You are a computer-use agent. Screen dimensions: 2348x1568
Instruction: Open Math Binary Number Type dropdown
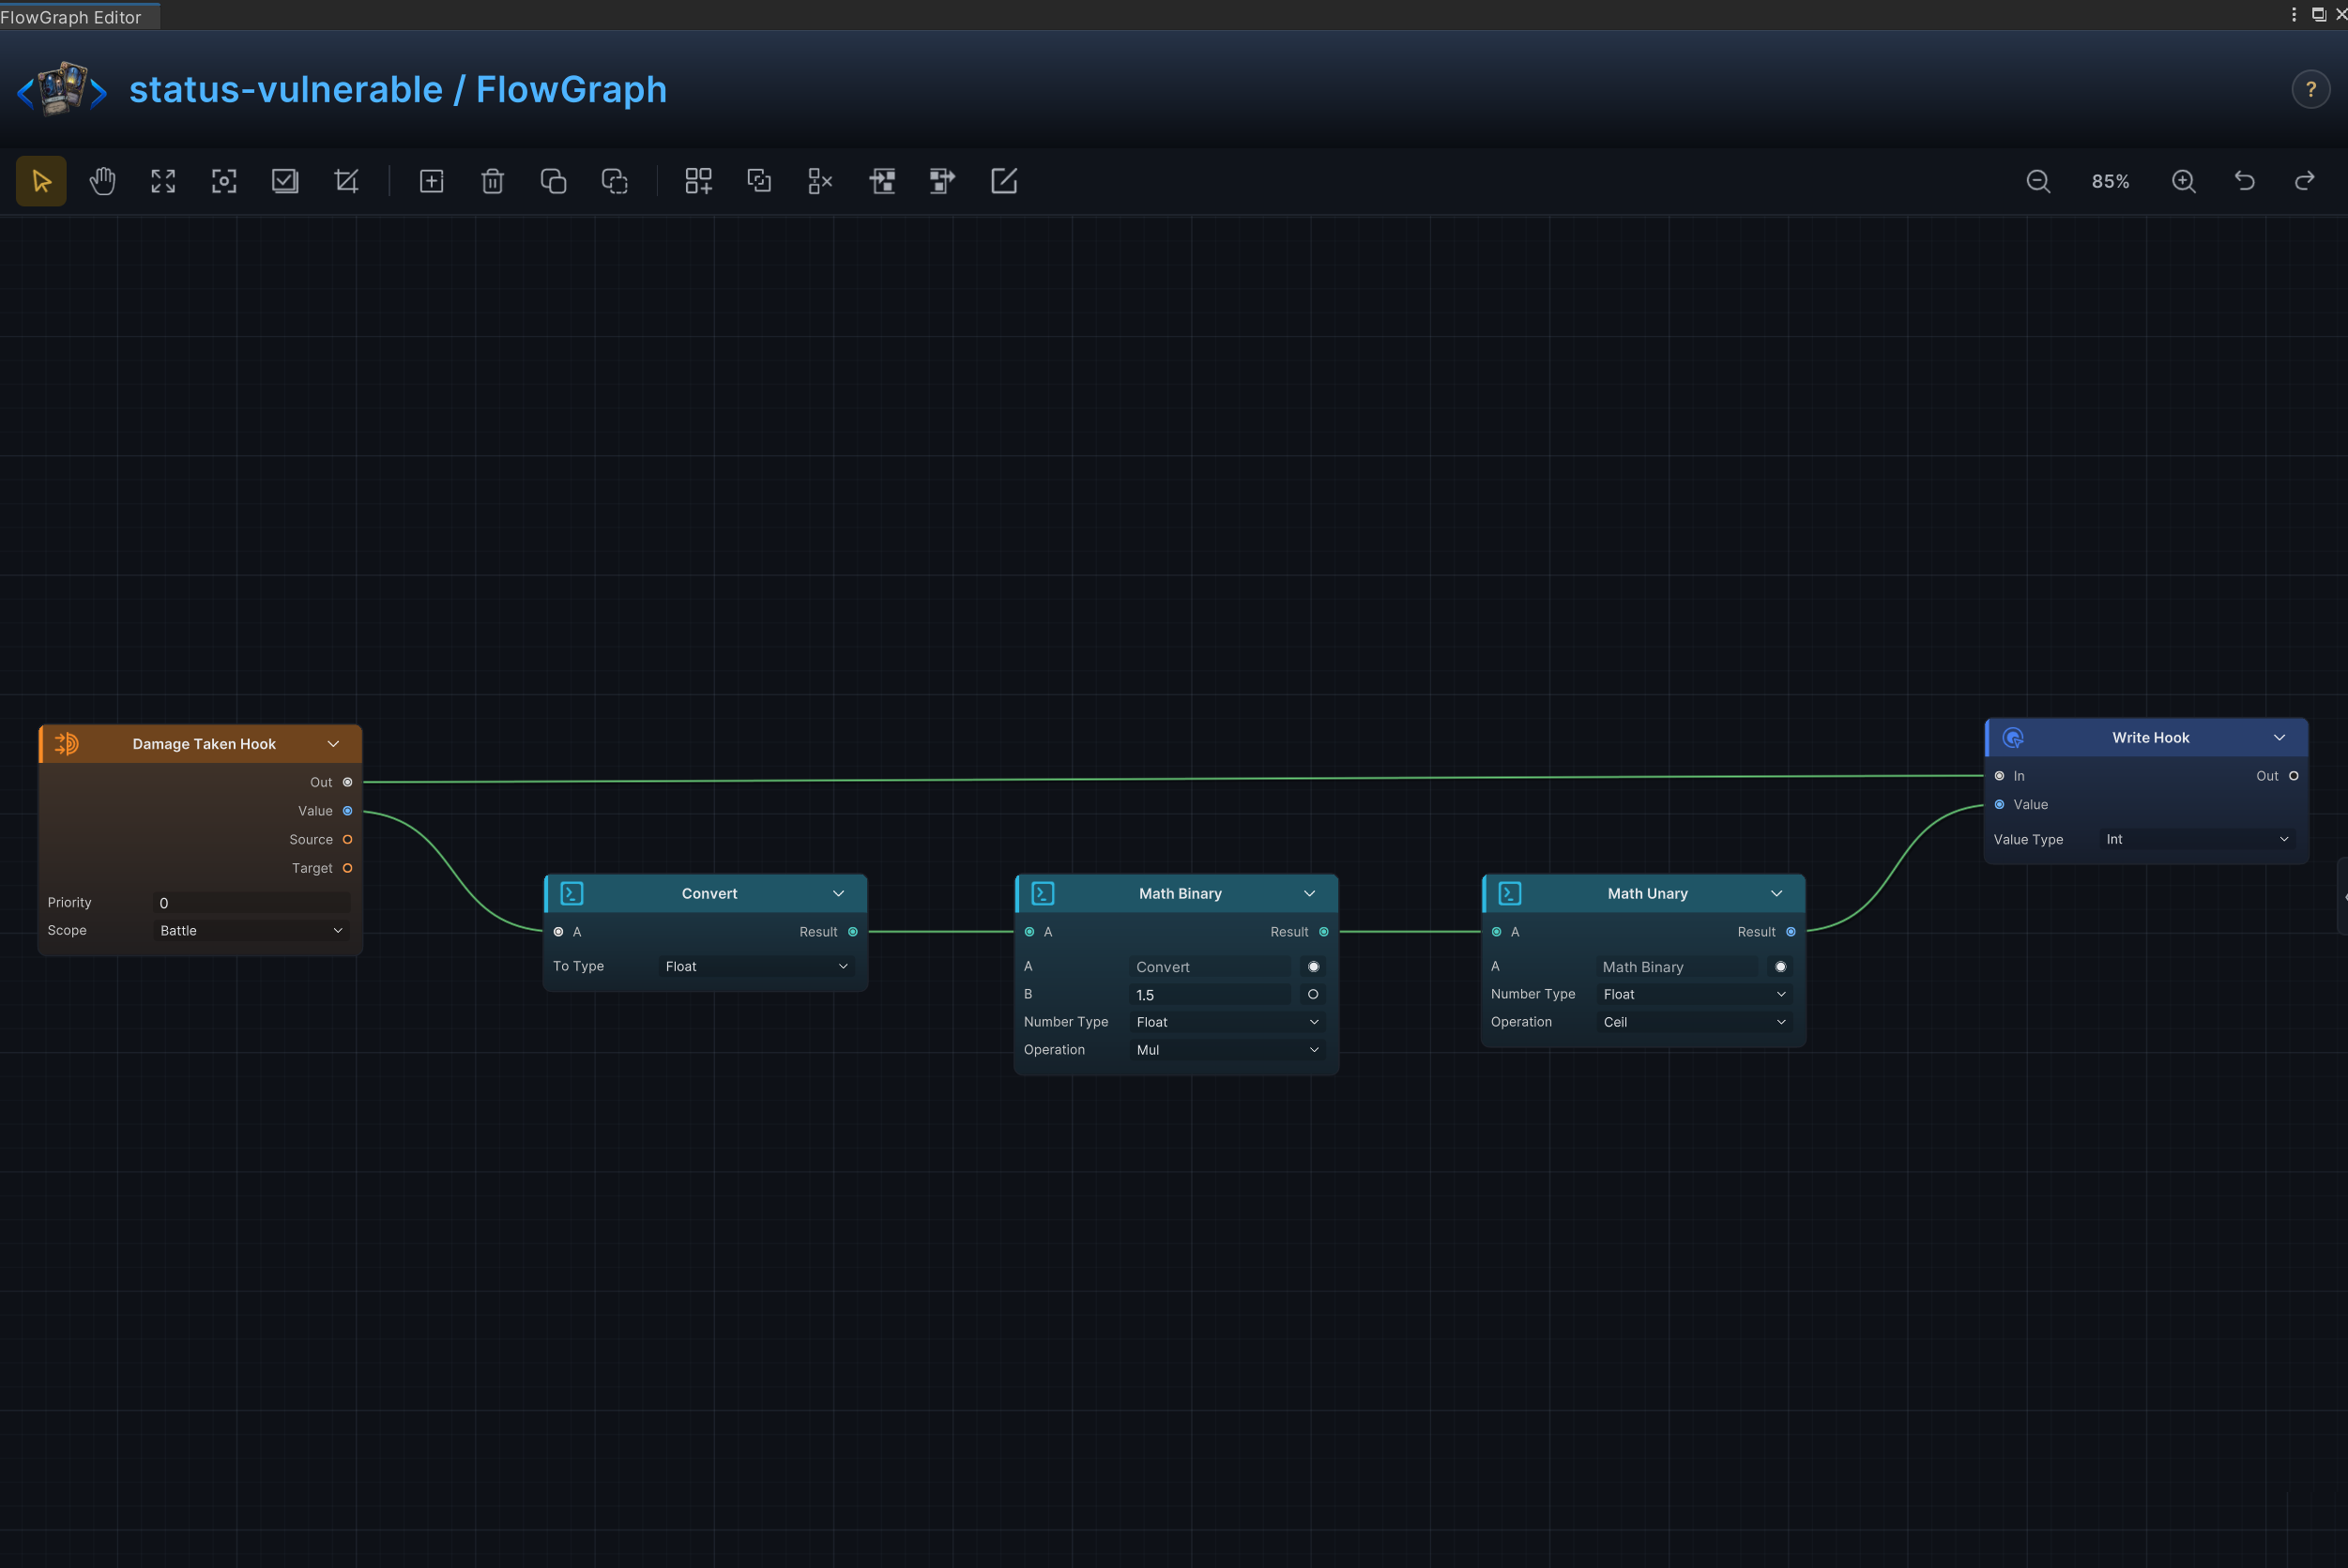(1228, 1022)
